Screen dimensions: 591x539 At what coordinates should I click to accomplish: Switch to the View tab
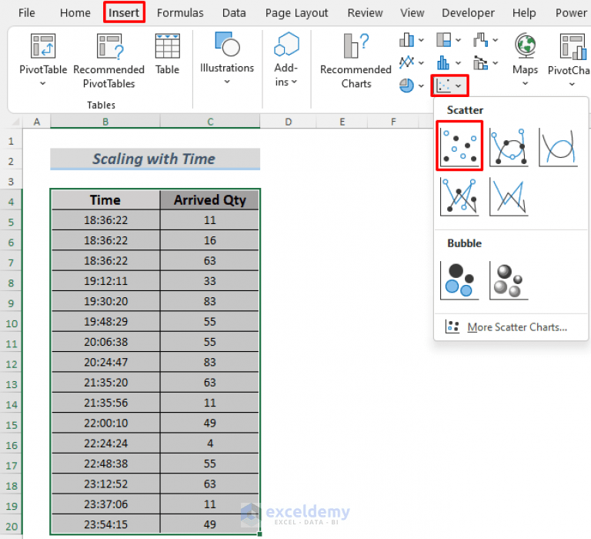(x=412, y=13)
